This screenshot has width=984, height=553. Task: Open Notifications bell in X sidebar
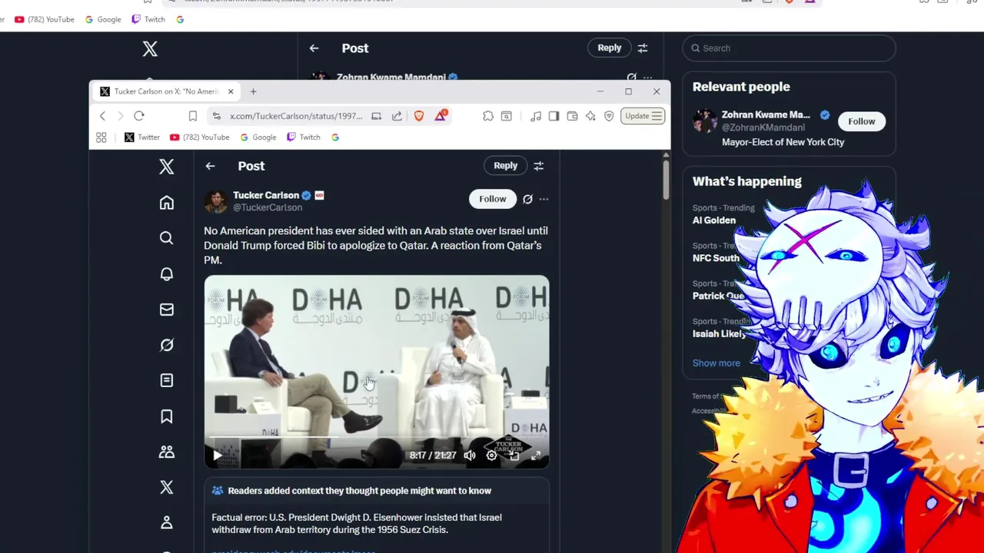(167, 274)
